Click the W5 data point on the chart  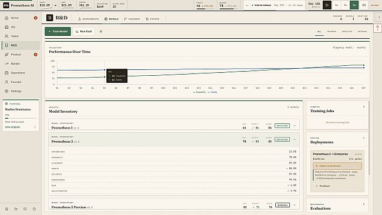104,70
